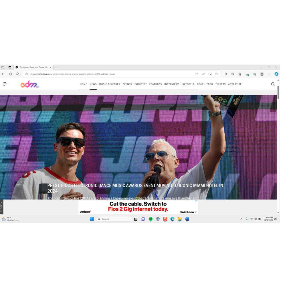Close the bottom ad banner with CLOSE X
Viewport: 281px width, 293px height.
pyautogui.click(x=1, y=207)
